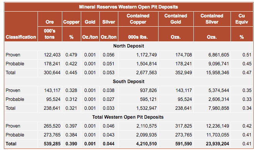Viewport: 256px width, 150px height.
Task: Click ore total 300,644
Action: (52, 72)
